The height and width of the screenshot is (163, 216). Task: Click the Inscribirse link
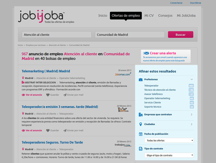click(196, 3)
